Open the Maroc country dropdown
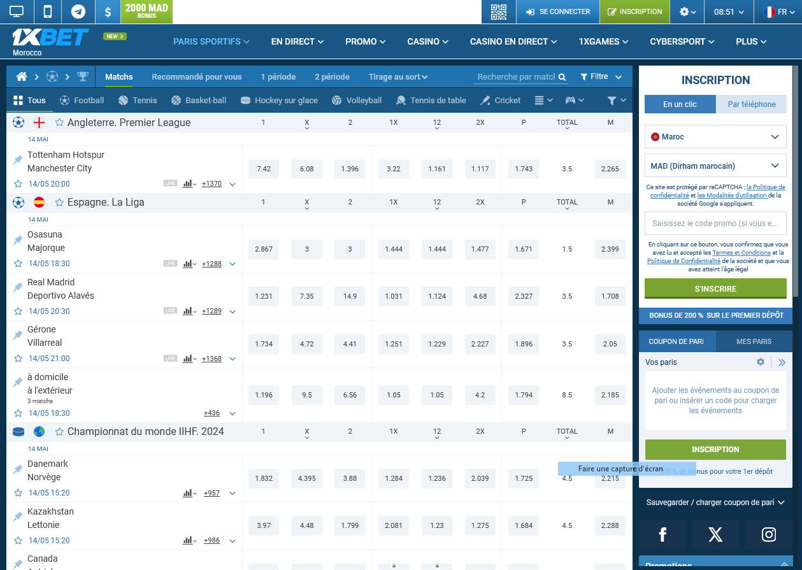The height and width of the screenshot is (570, 802). [x=715, y=136]
